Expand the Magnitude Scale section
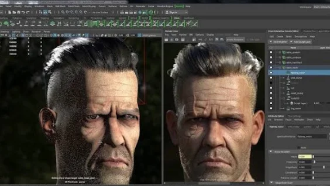The height and width of the screenshot is (186, 330). pos(271,182)
